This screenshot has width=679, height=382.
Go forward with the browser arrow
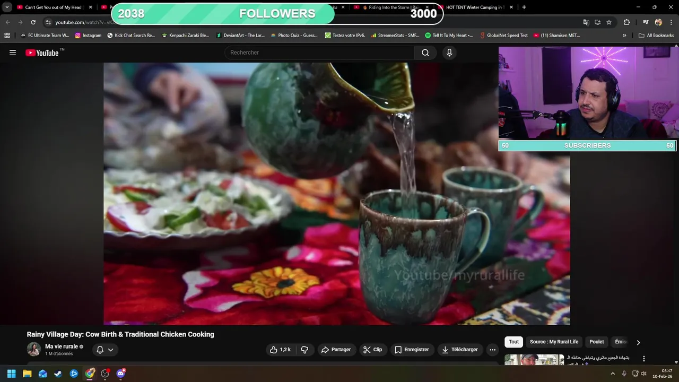coord(20,22)
